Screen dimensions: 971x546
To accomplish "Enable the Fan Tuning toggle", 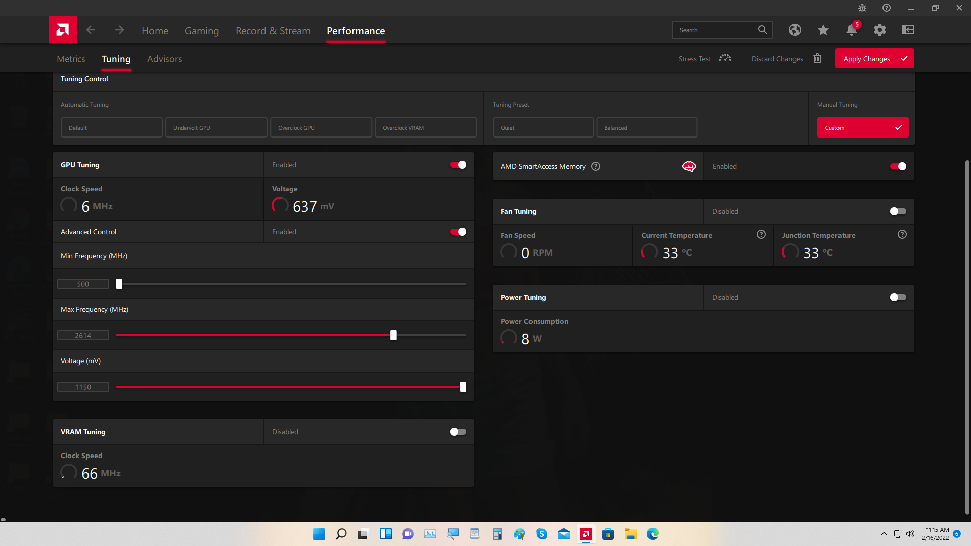I will click(x=898, y=211).
